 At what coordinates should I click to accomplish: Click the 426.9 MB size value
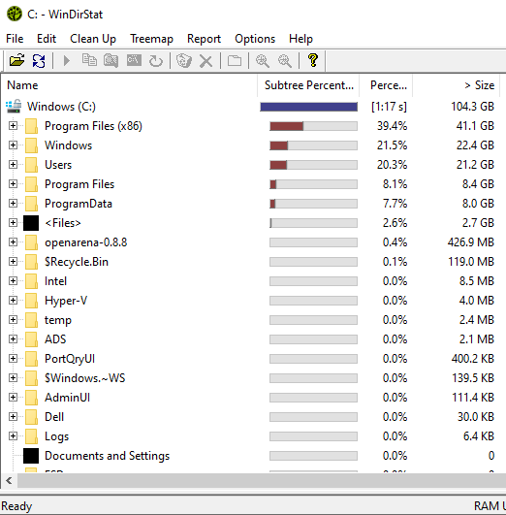tap(471, 242)
